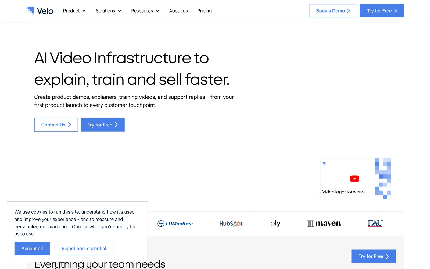Click the 'Create product demos' description text

(x=134, y=101)
